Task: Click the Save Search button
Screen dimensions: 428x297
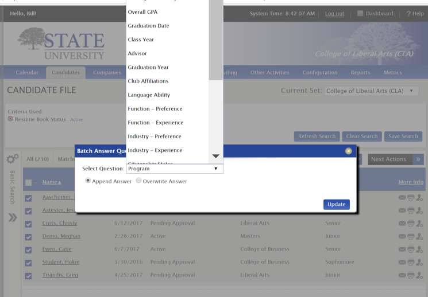Action: [403, 136]
